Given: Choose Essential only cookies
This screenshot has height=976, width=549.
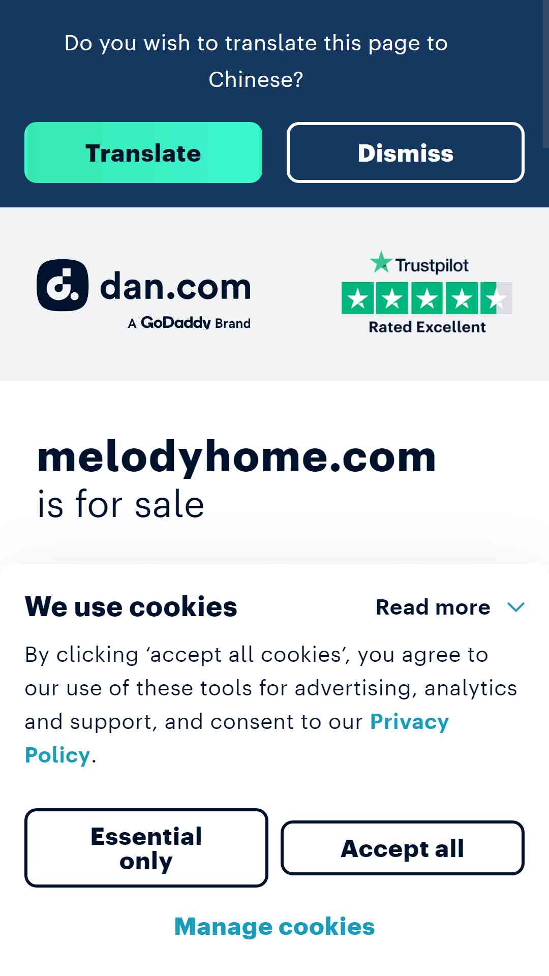Looking at the screenshot, I should coord(146,848).
